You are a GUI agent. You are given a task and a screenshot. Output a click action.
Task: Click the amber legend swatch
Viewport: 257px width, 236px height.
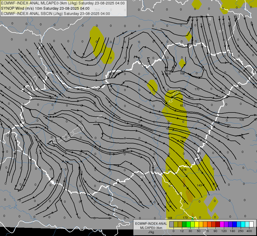[x=201, y=224]
